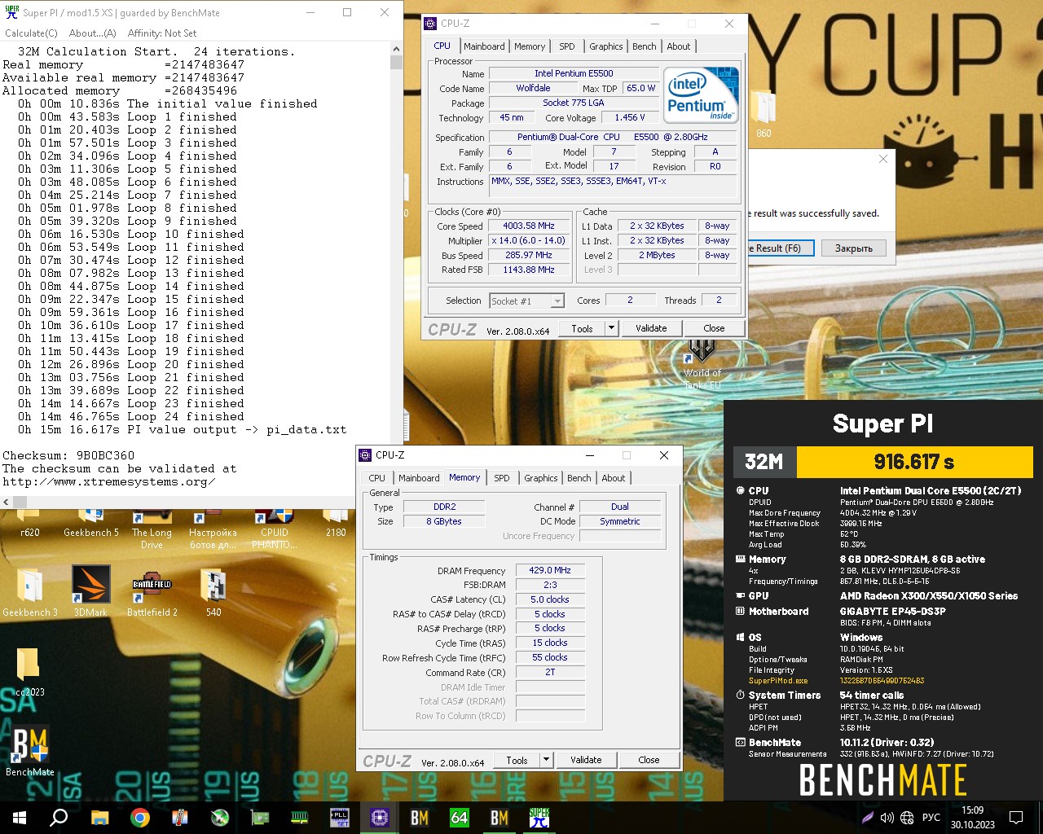Click Super PI horizontal scrollbar left arrow
This screenshot has height=834, width=1043.
point(7,502)
